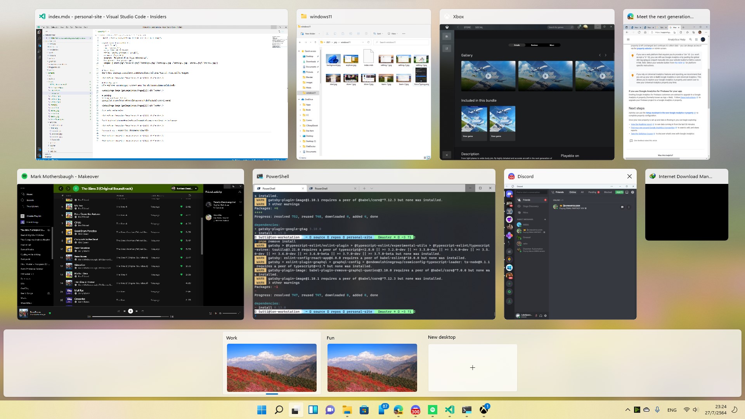Viewport: 745px width, 419px height.
Task: Launch Microsoft Store from the taskbar
Action: (364, 410)
